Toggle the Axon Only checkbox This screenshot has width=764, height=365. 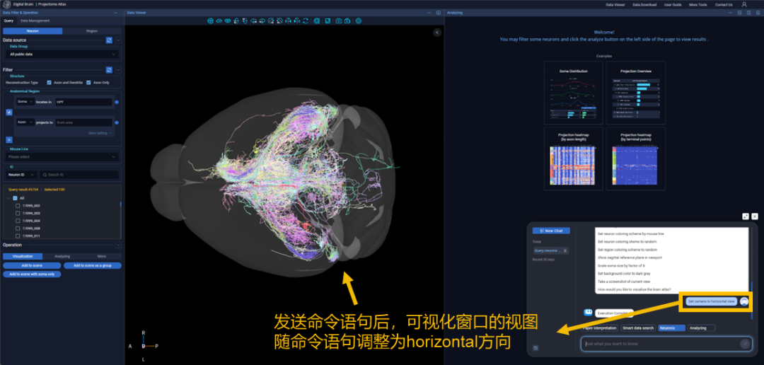point(88,83)
